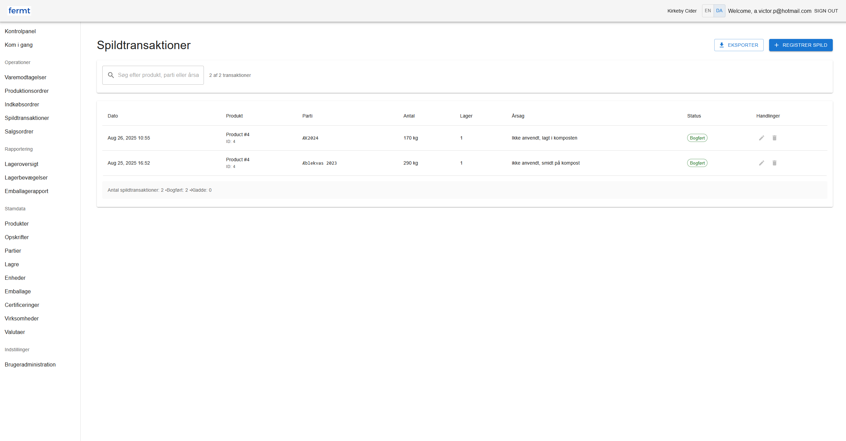
Task: Click Bogført status chip on first row
Action: pos(697,138)
